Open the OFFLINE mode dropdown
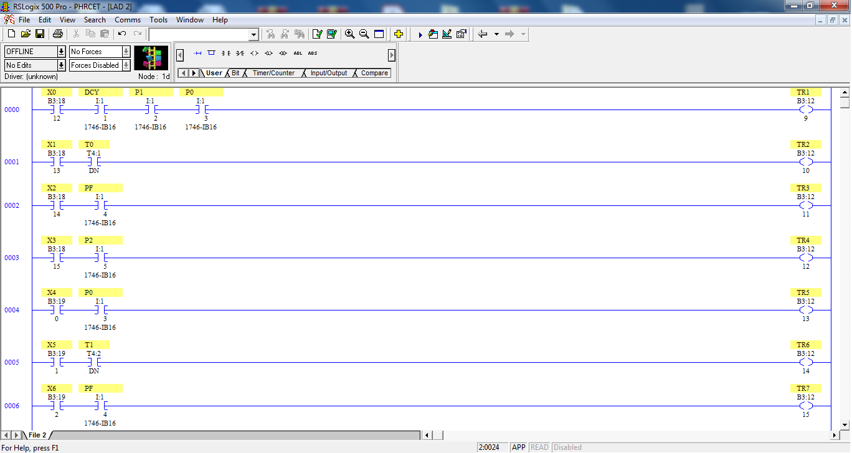The width and height of the screenshot is (852, 453). [x=60, y=51]
